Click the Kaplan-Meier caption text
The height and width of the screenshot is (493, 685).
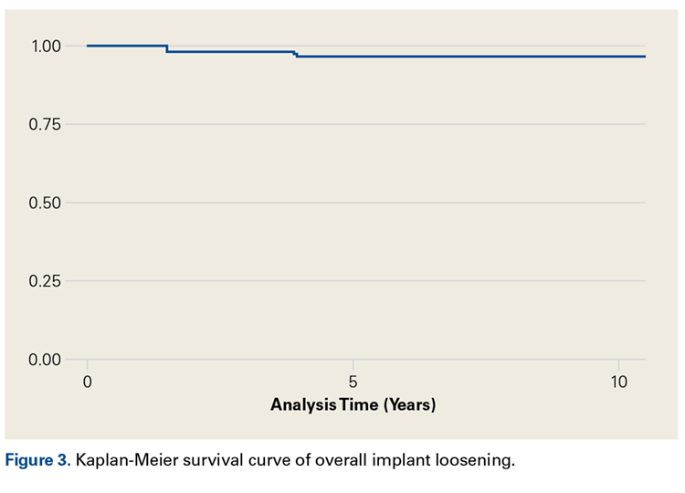point(295,460)
